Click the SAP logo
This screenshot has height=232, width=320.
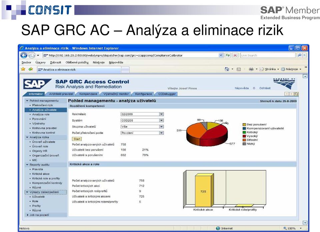pos(37,84)
